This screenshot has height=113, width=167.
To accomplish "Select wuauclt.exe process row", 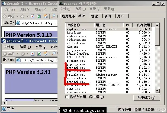I will click(108, 75).
